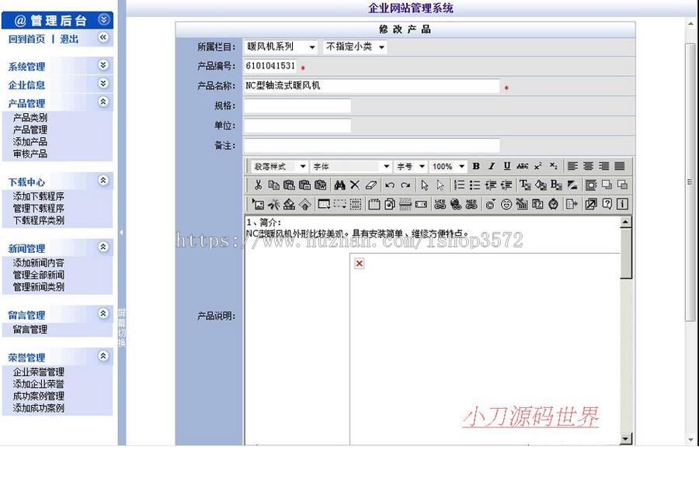The height and width of the screenshot is (477, 699).
Task: Insert image icon in editor toolbar
Action: tap(258, 204)
